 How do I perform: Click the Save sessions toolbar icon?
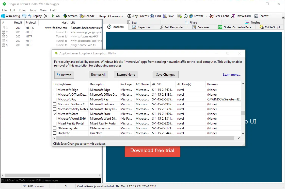[x=168, y=16]
